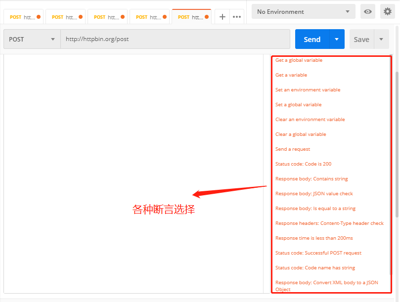This screenshot has height=302, width=400.
Task: Insert 'Clear a global variable' snippet
Action: coord(301,134)
